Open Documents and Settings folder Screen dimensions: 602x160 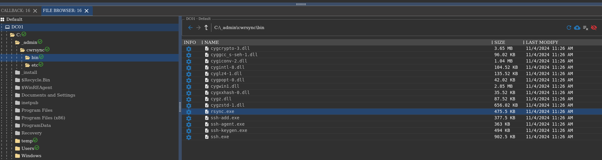[48, 95]
